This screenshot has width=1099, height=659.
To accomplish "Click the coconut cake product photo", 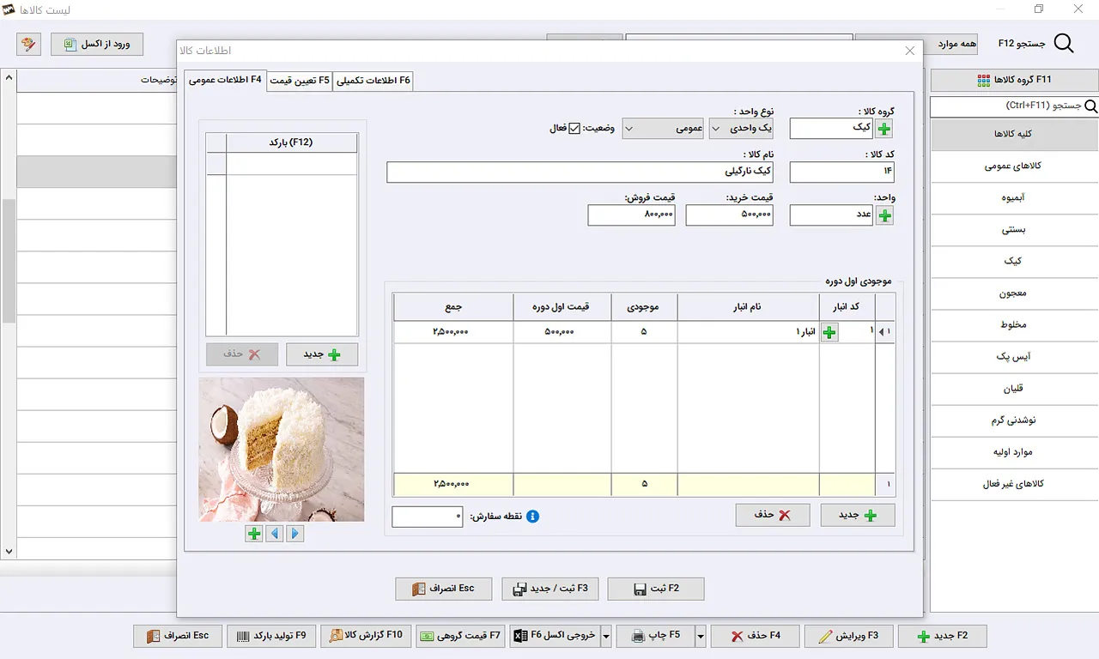I will coord(282,450).
